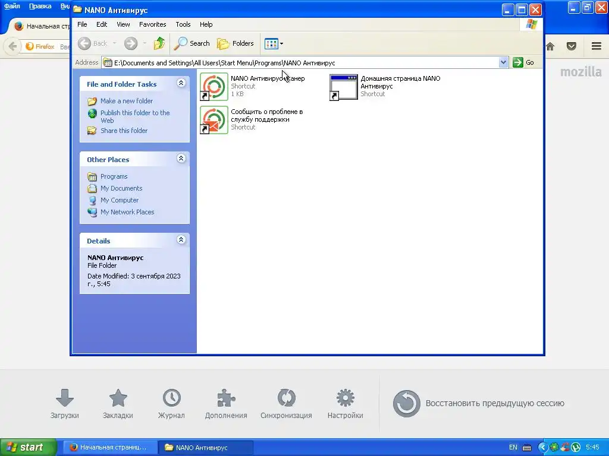The height and width of the screenshot is (456, 609).
Task: Click the Firefox Журнал history clock
Action: click(x=172, y=398)
